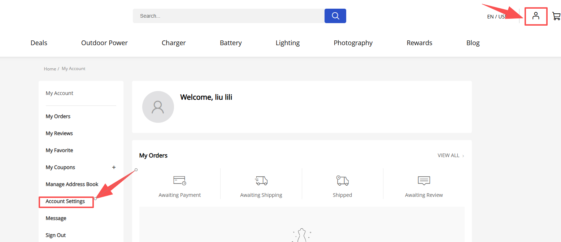Click into the Search input field
Viewport: 561px width, 242px height.
[x=228, y=16]
